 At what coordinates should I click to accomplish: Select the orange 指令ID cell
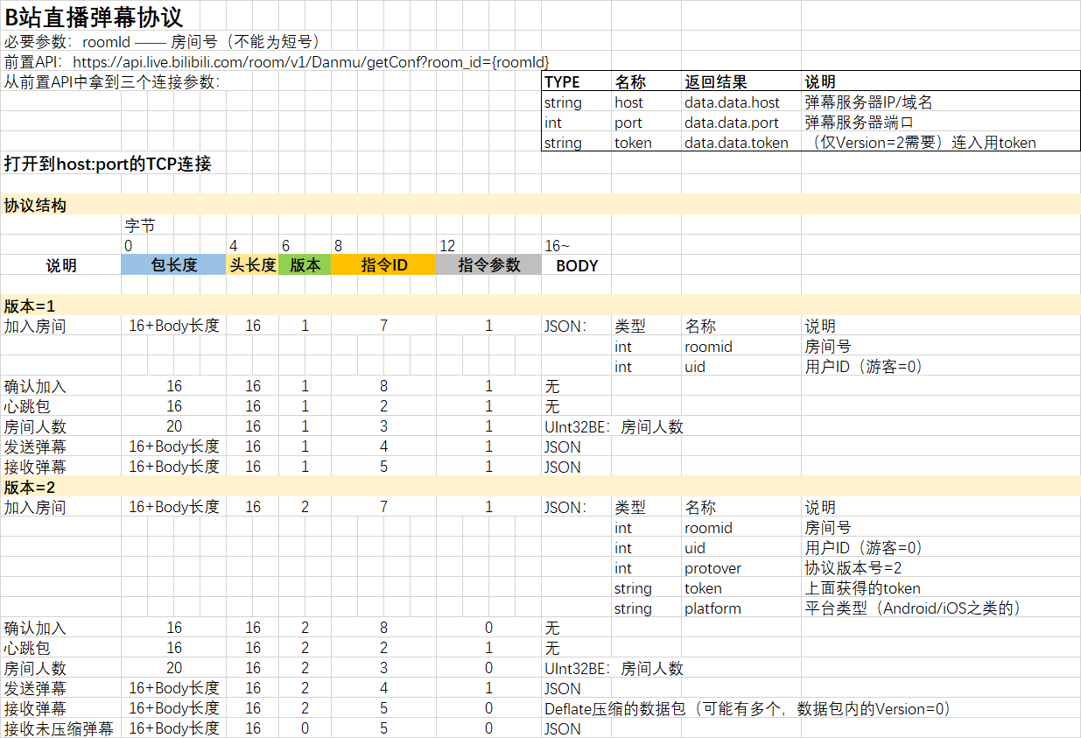[383, 264]
